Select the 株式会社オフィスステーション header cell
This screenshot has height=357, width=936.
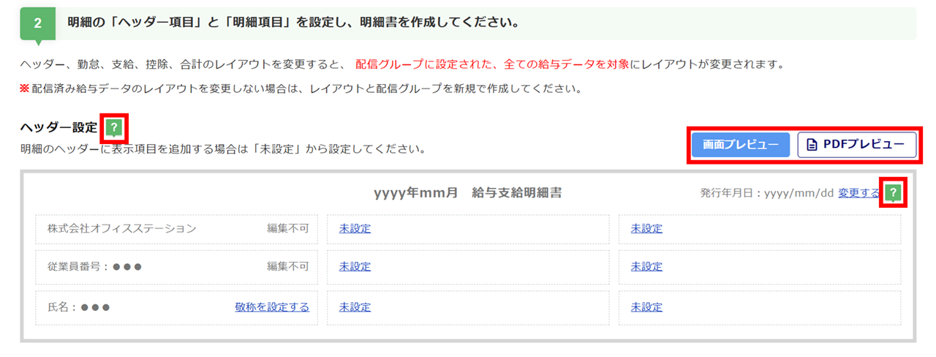[122, 228]
